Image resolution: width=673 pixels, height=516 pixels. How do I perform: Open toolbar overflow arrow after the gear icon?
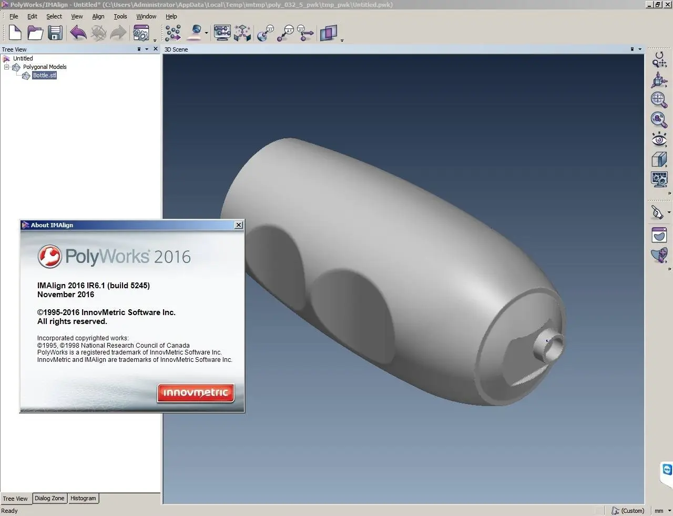click(x=155, y=40)
